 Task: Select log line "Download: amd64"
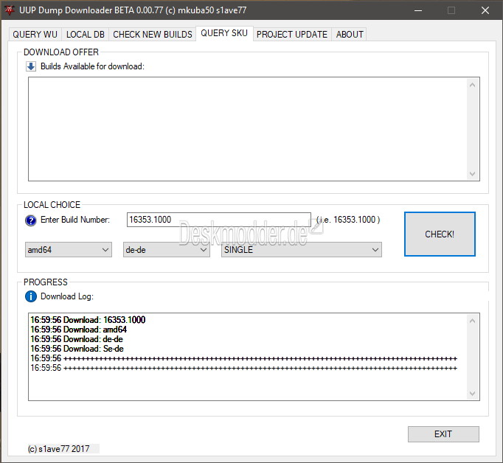point(79,330)
